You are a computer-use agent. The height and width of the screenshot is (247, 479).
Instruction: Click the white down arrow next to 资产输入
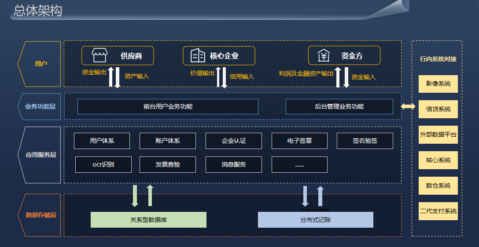coord(117,78)
